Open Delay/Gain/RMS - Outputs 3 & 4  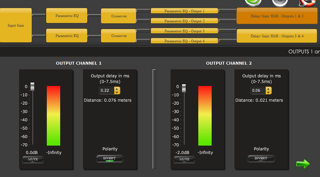tap(277, 36)
